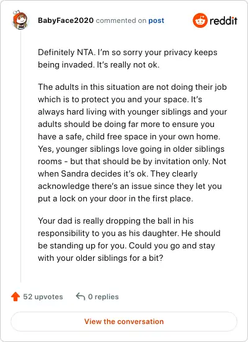Click the orange upvote arrow icon

point(15,297)
